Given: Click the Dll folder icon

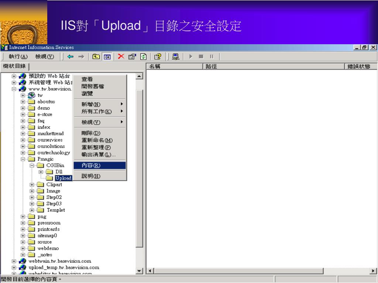Looking at the screenshot, I should click(49, 172).
